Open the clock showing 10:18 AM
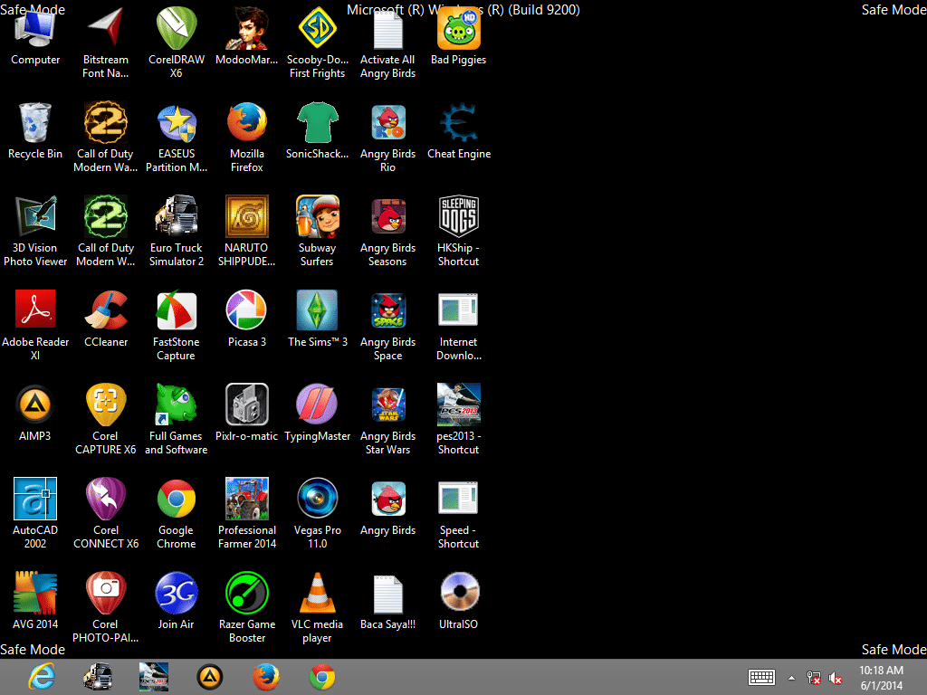927x695 pixels. 881,678
